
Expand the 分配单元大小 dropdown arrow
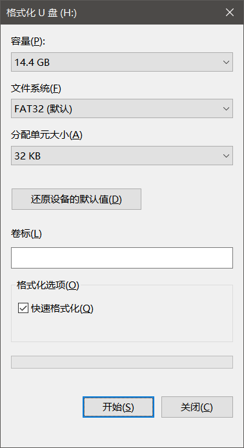point(227,156)
